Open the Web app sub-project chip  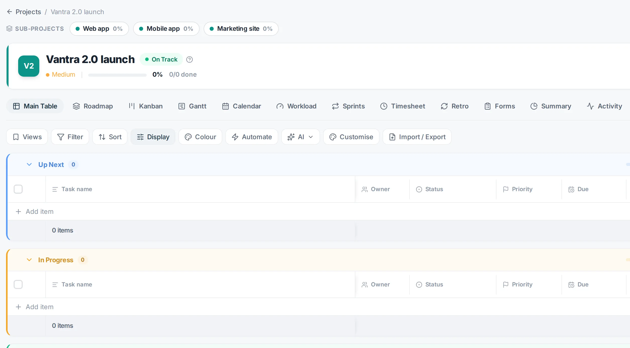(99, 28)
